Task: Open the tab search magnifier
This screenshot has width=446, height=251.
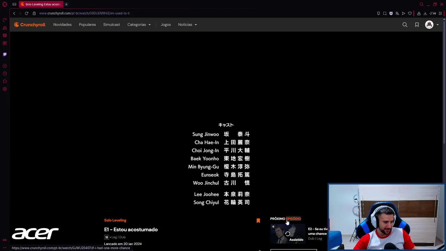Action: coord(421,4)
